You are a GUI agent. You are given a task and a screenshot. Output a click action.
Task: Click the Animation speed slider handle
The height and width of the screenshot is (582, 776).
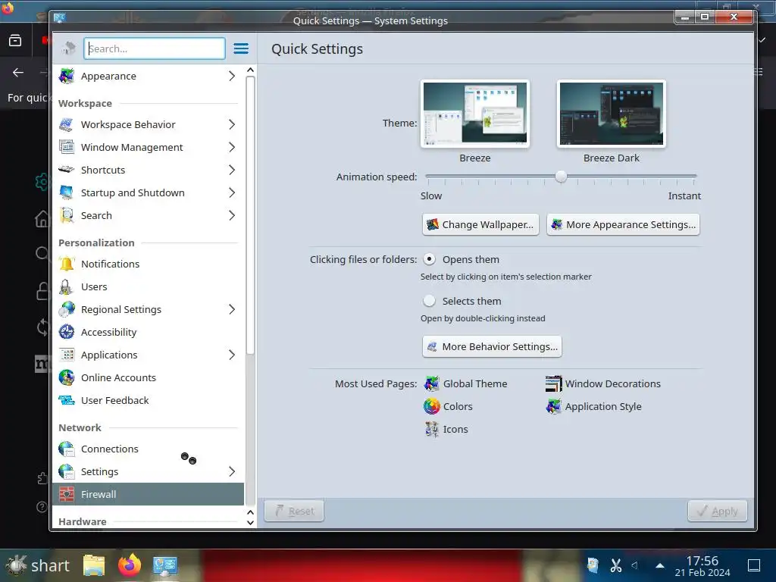pyautogui.click(x=561, y=176)
